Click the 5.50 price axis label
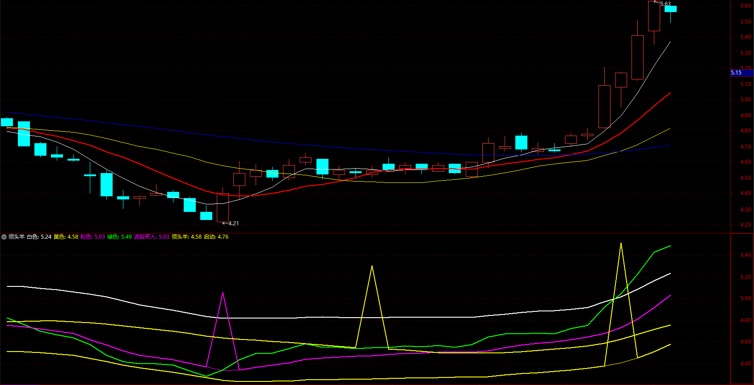This screenshot has height=385, width=754. pyautogui.click(x=745, y=21)
